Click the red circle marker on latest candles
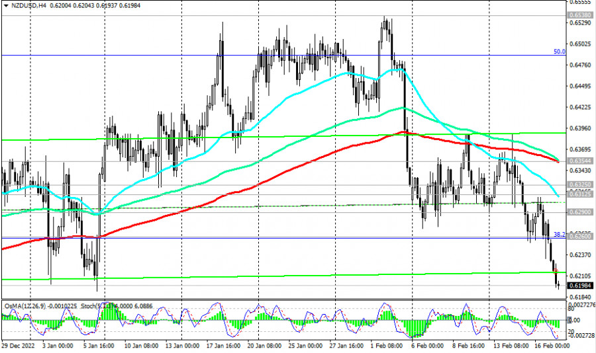 [x=556, y=272]
